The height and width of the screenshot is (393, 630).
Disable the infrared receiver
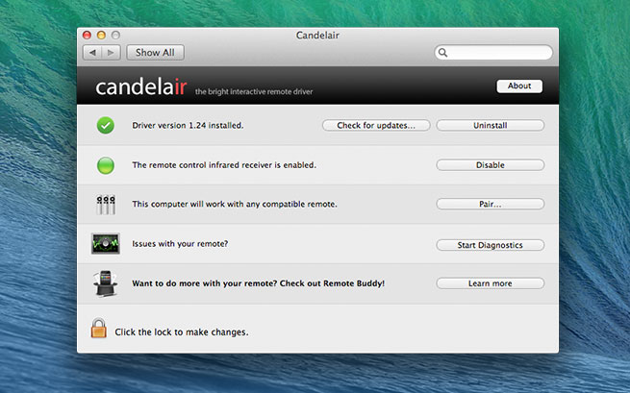tap(491, 165)
